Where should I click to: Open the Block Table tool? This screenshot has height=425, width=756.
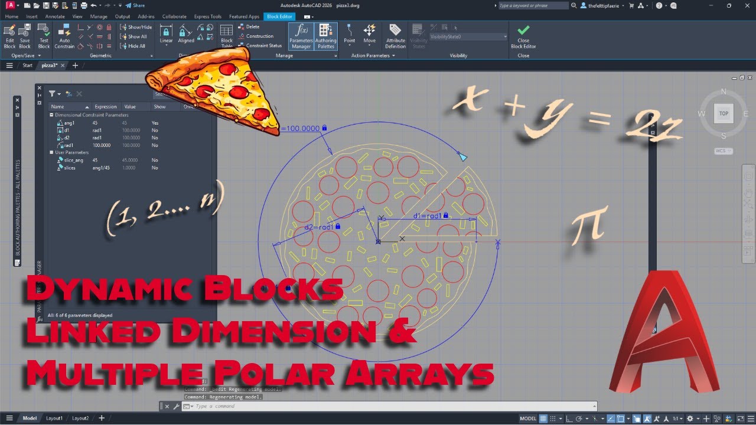227,37
